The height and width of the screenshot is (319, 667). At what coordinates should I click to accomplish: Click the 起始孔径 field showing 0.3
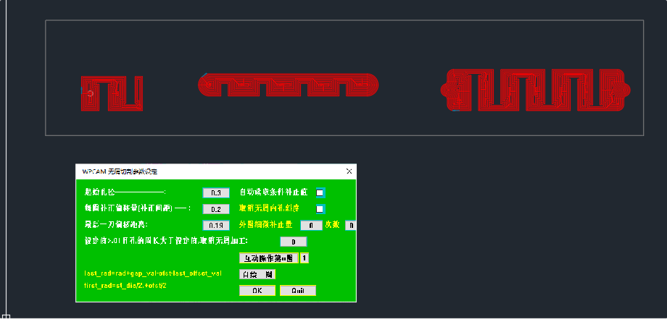pyautogui.click(x=216, y=192)
